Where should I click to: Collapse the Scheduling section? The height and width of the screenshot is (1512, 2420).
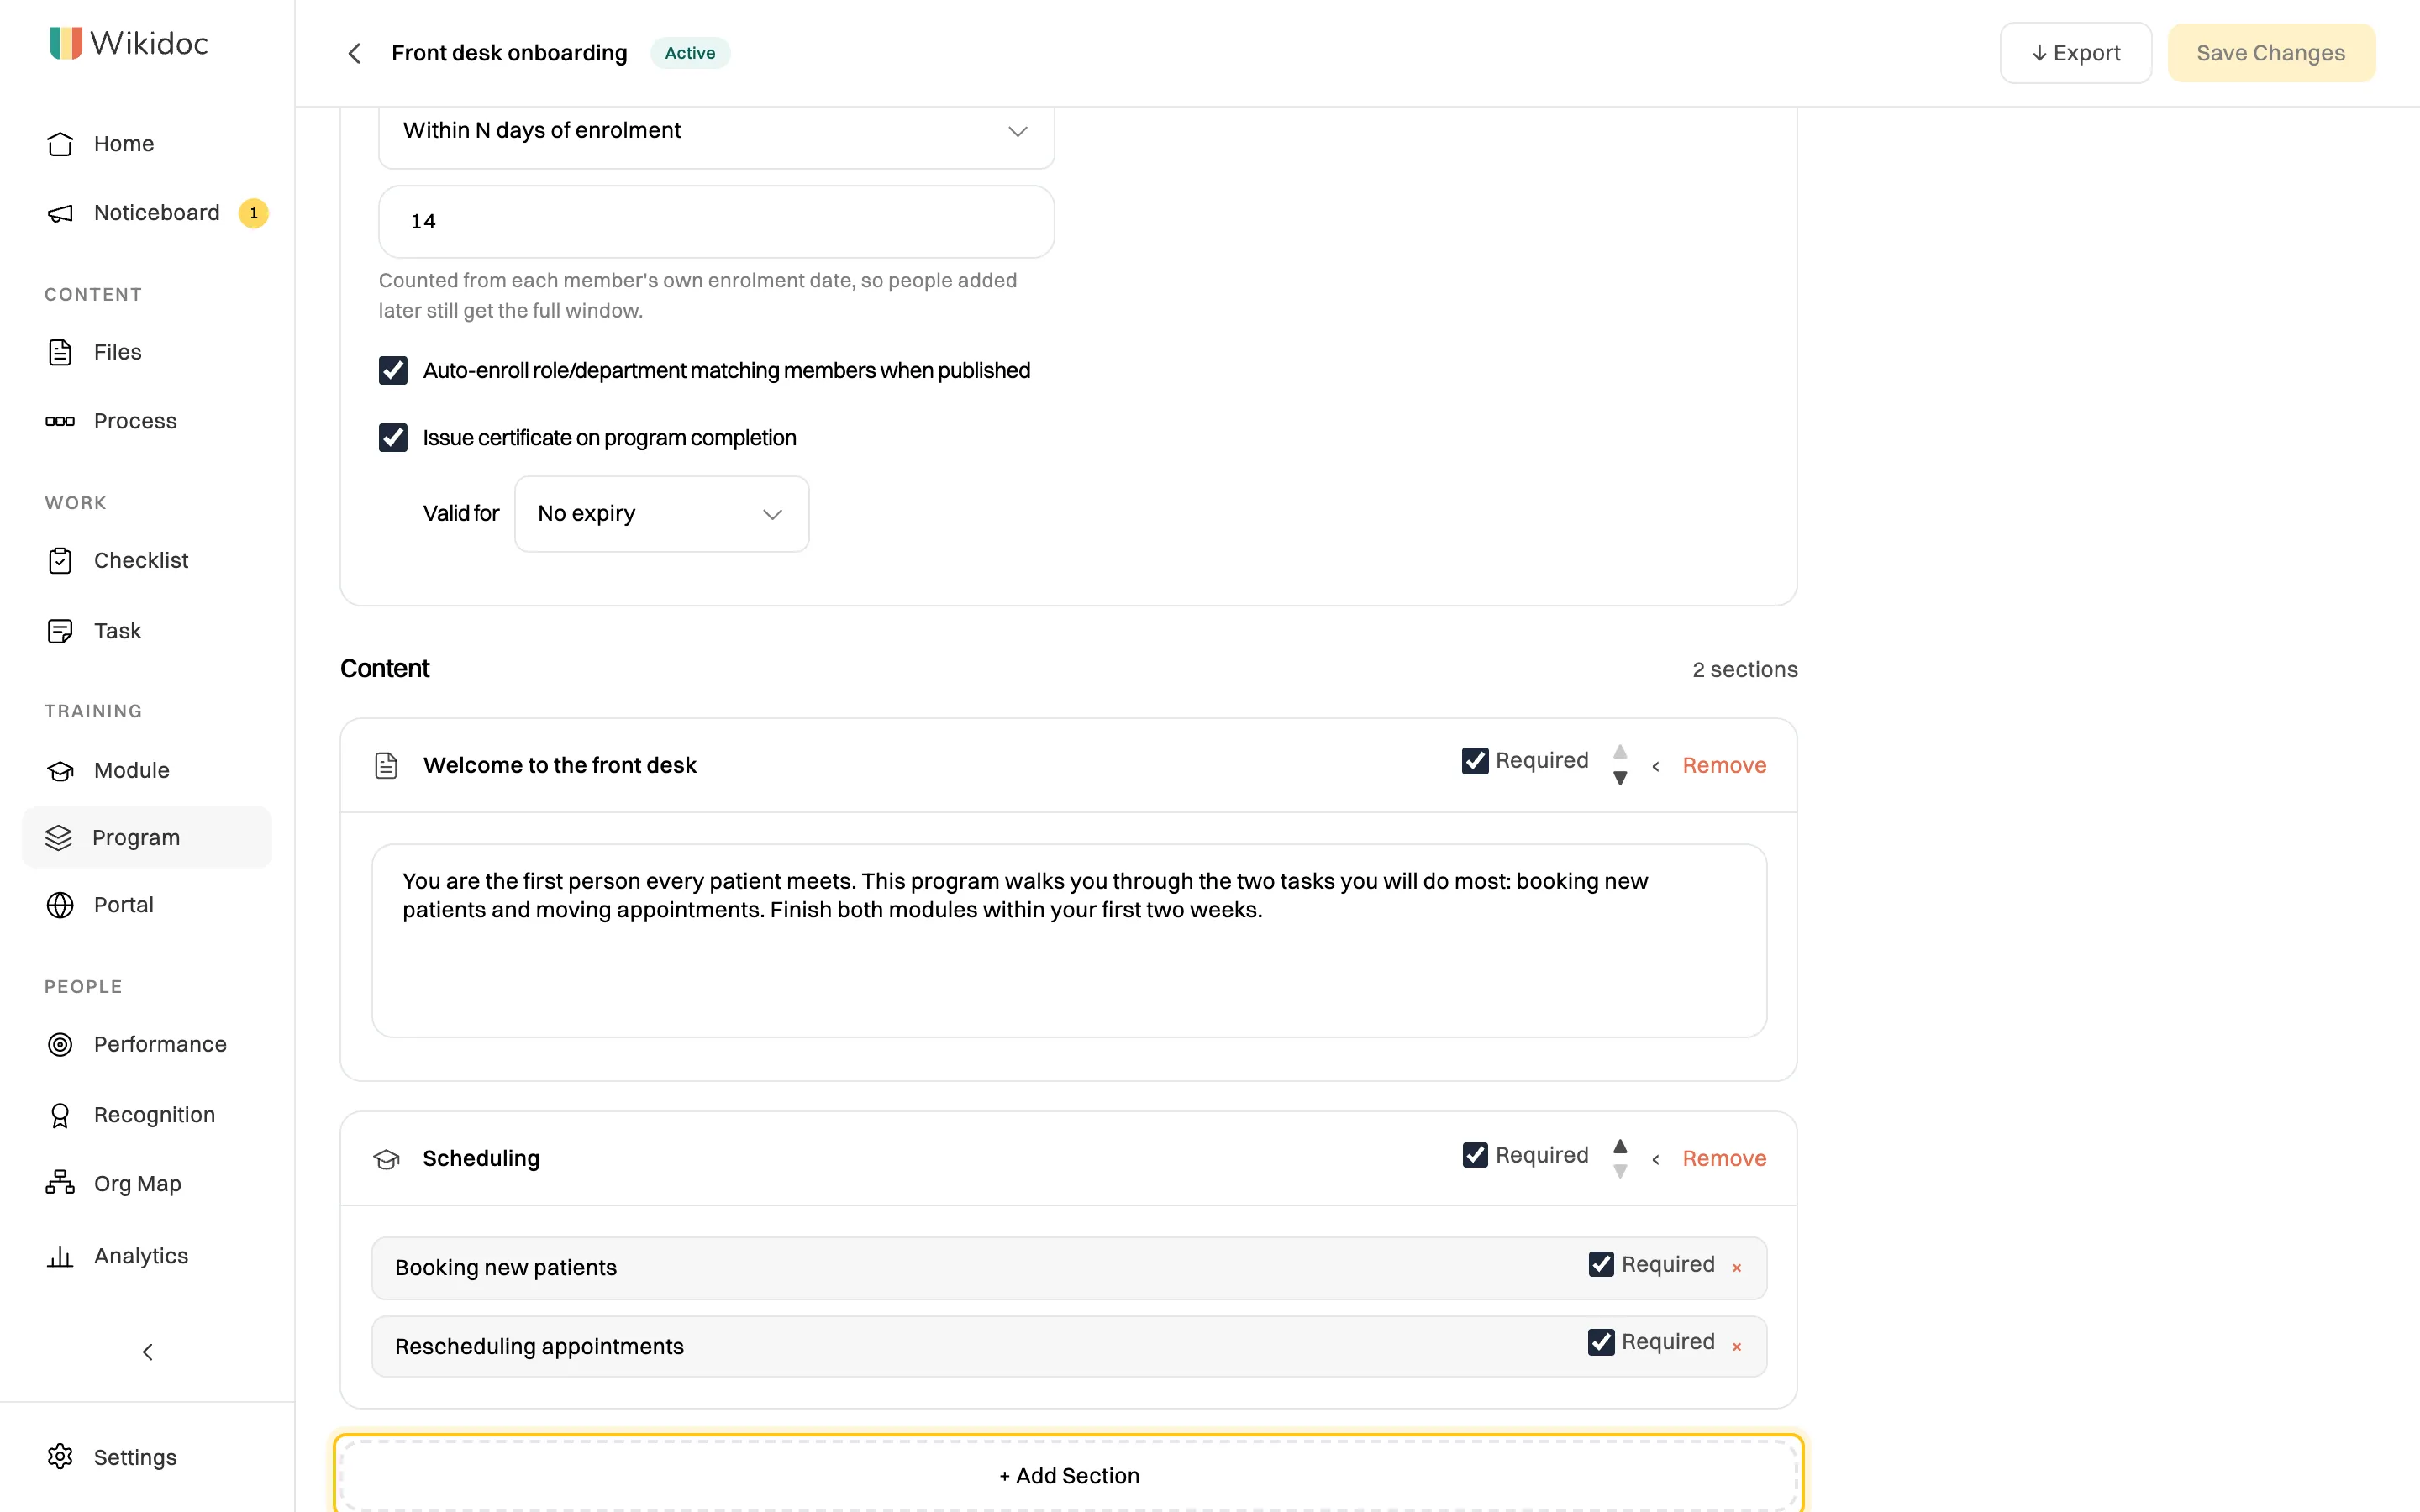tap(1656, 1159)
